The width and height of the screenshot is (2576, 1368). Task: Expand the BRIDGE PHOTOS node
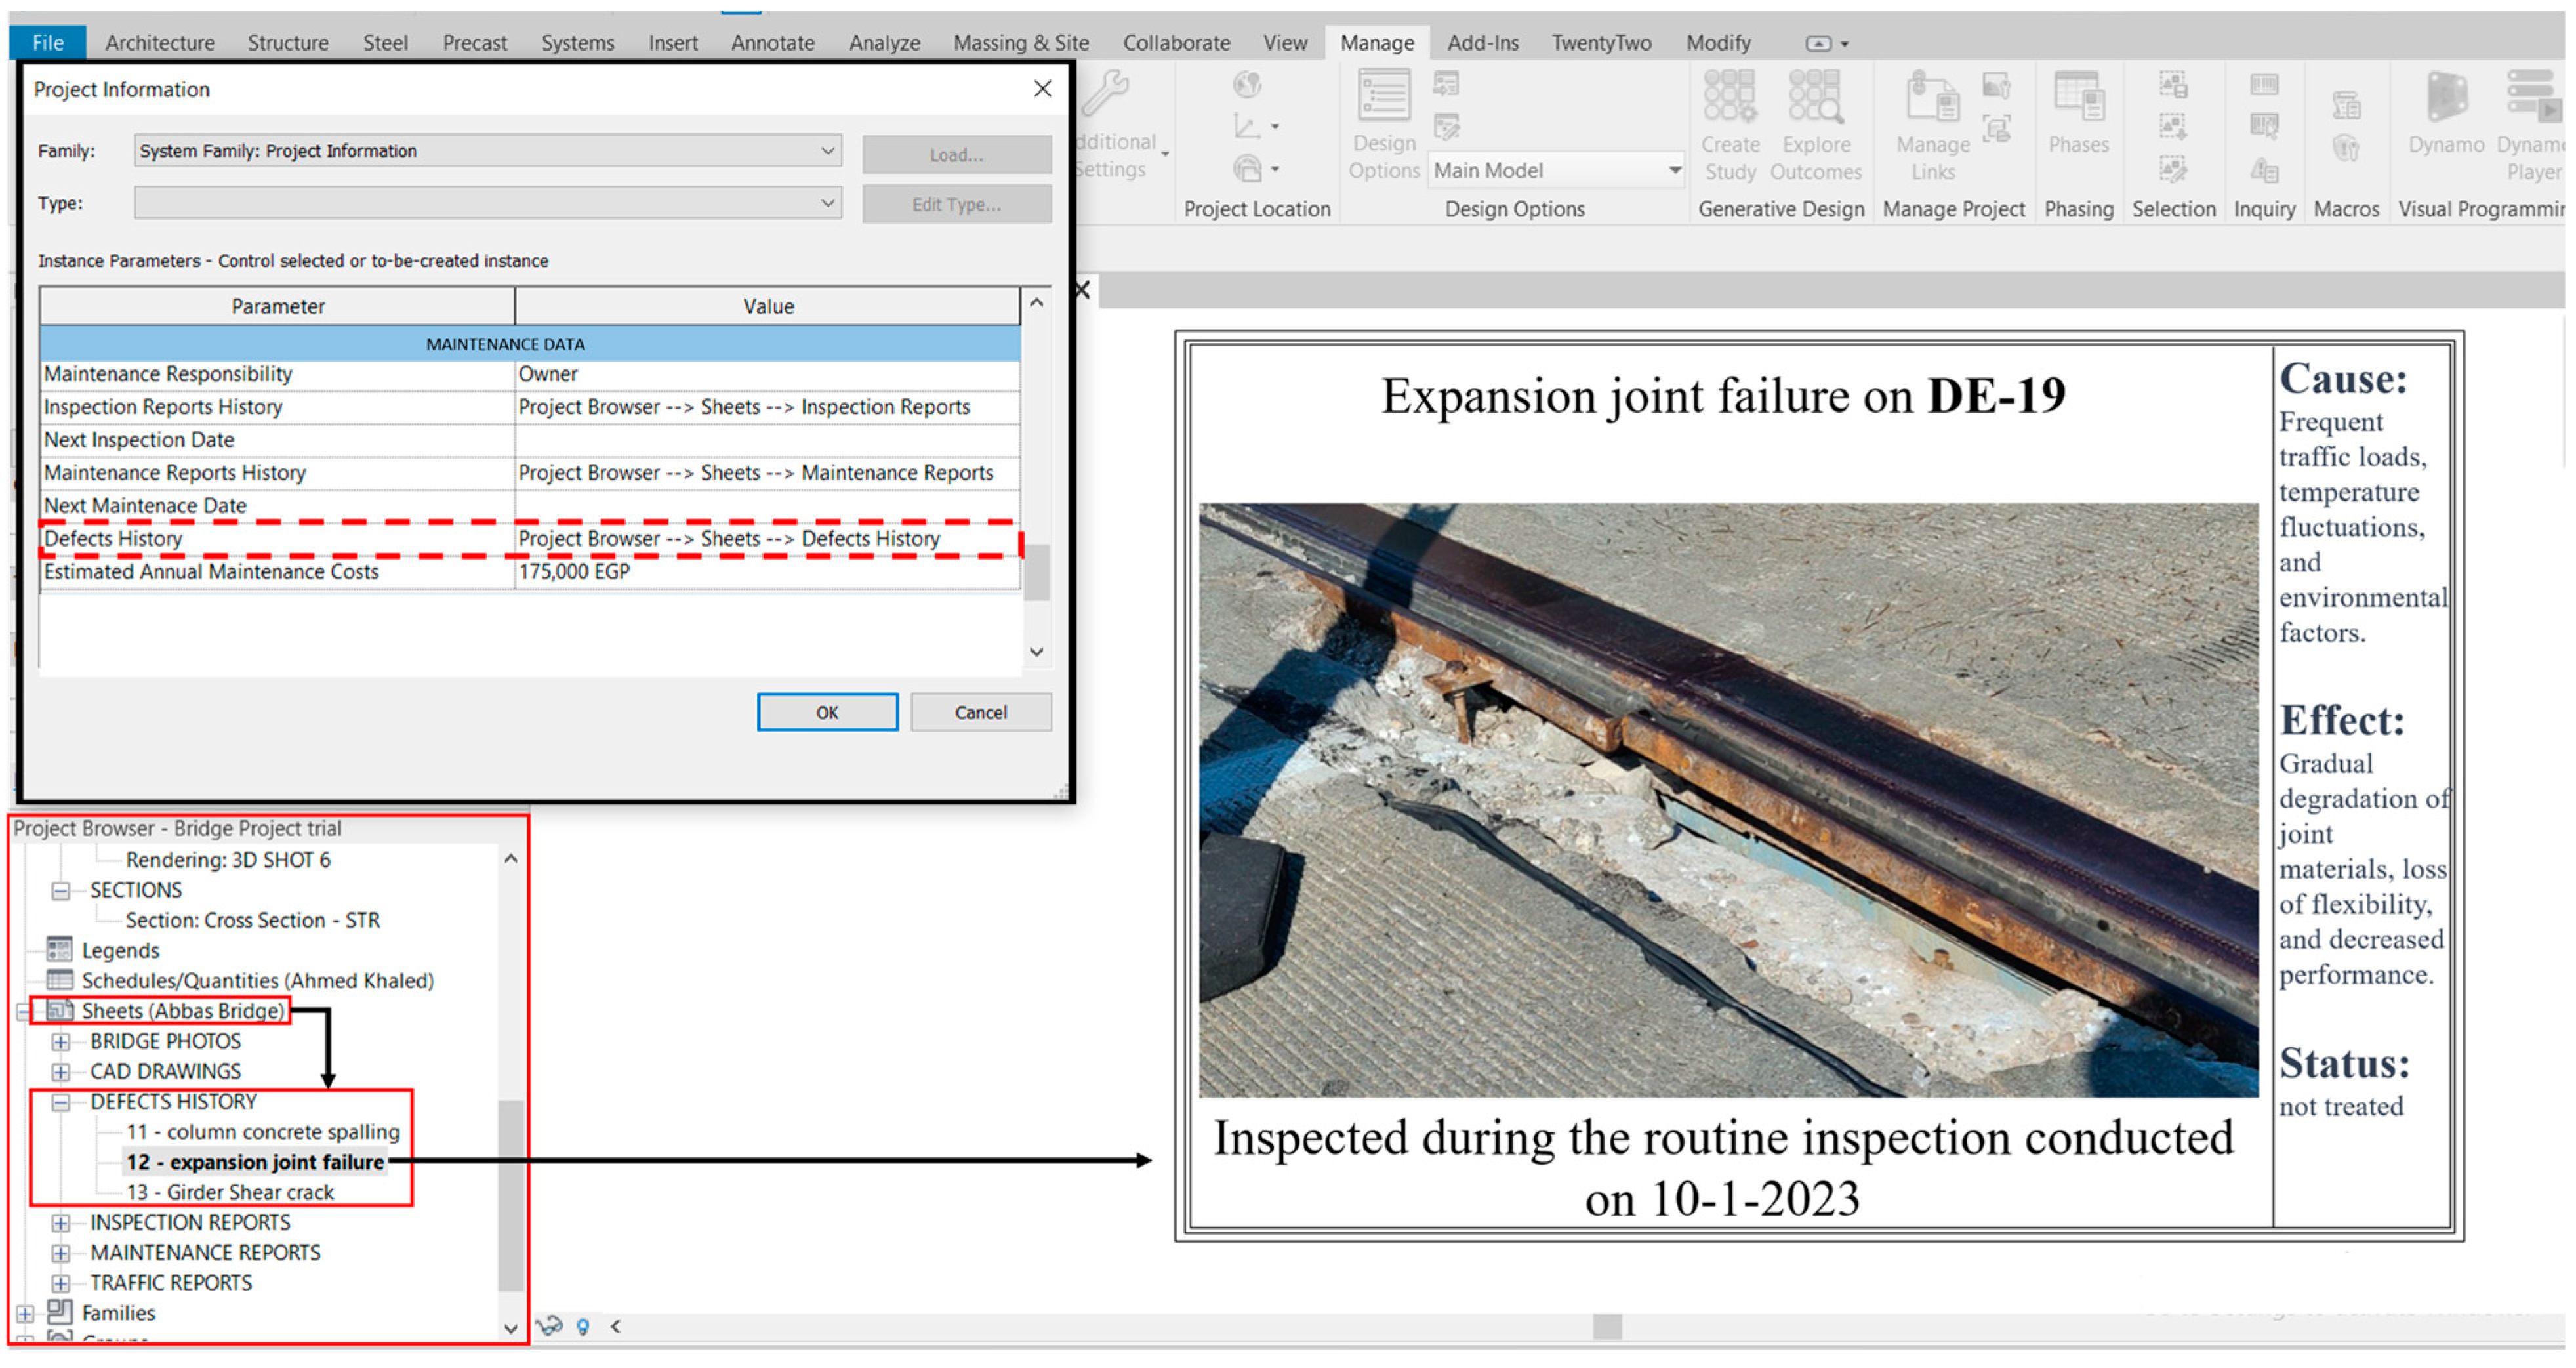click(x=61, y=1042)
